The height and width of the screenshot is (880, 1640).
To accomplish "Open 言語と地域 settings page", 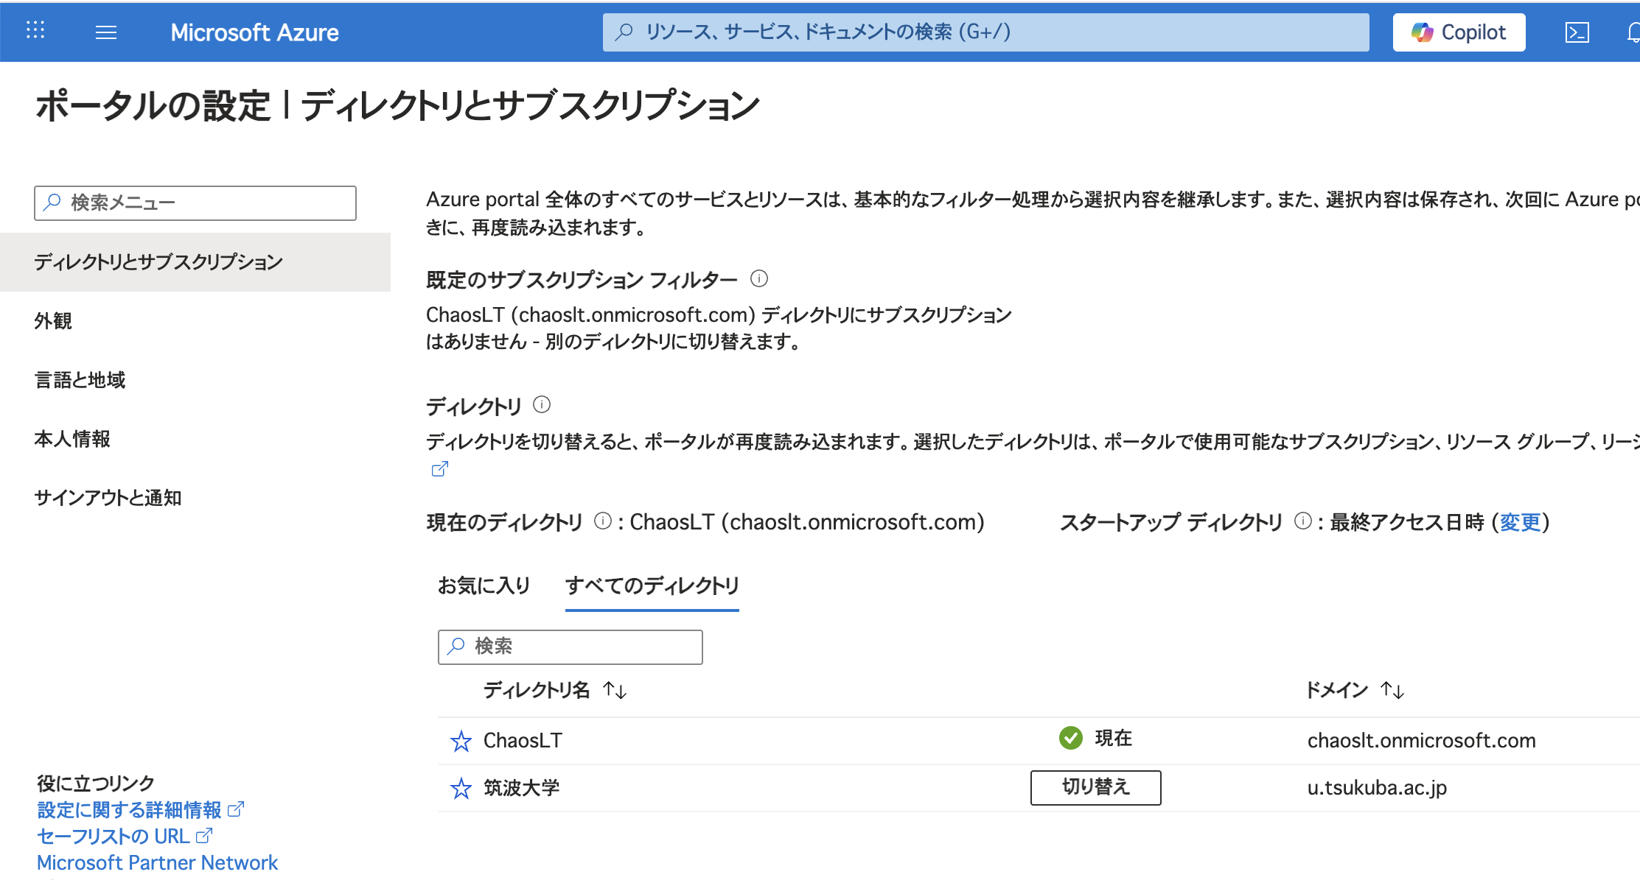I will pos(80,380).
